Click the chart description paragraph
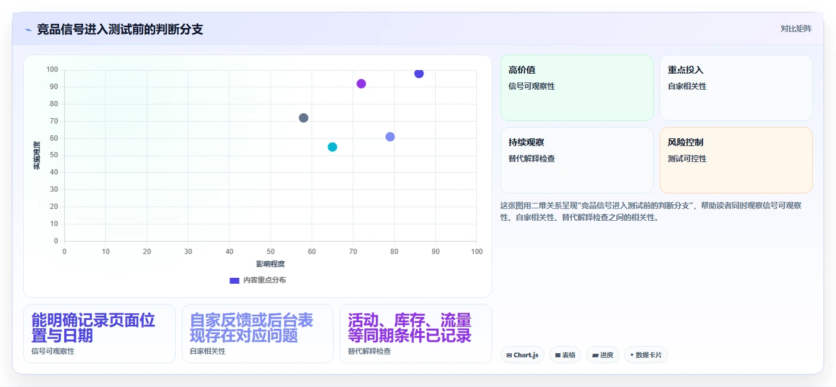The width and height of the screenshot is (836, 387). (x=651, y=211)
